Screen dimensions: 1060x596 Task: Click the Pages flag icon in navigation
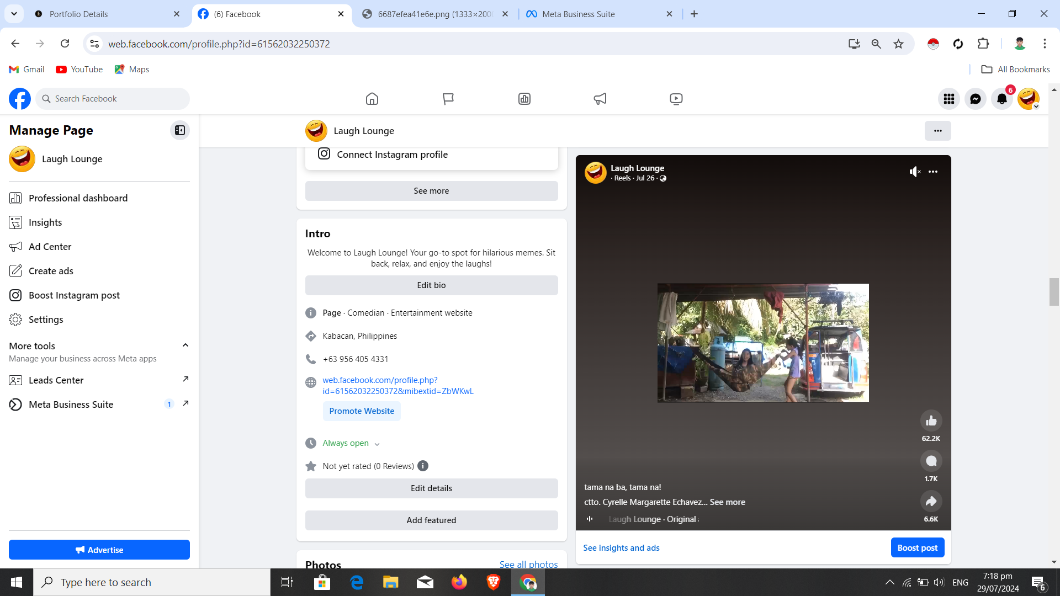tap(448, 99)
